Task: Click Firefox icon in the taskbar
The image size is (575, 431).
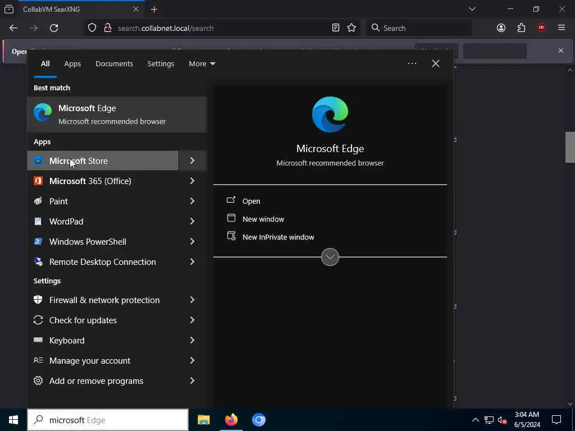Action: (x=231, y=420)
